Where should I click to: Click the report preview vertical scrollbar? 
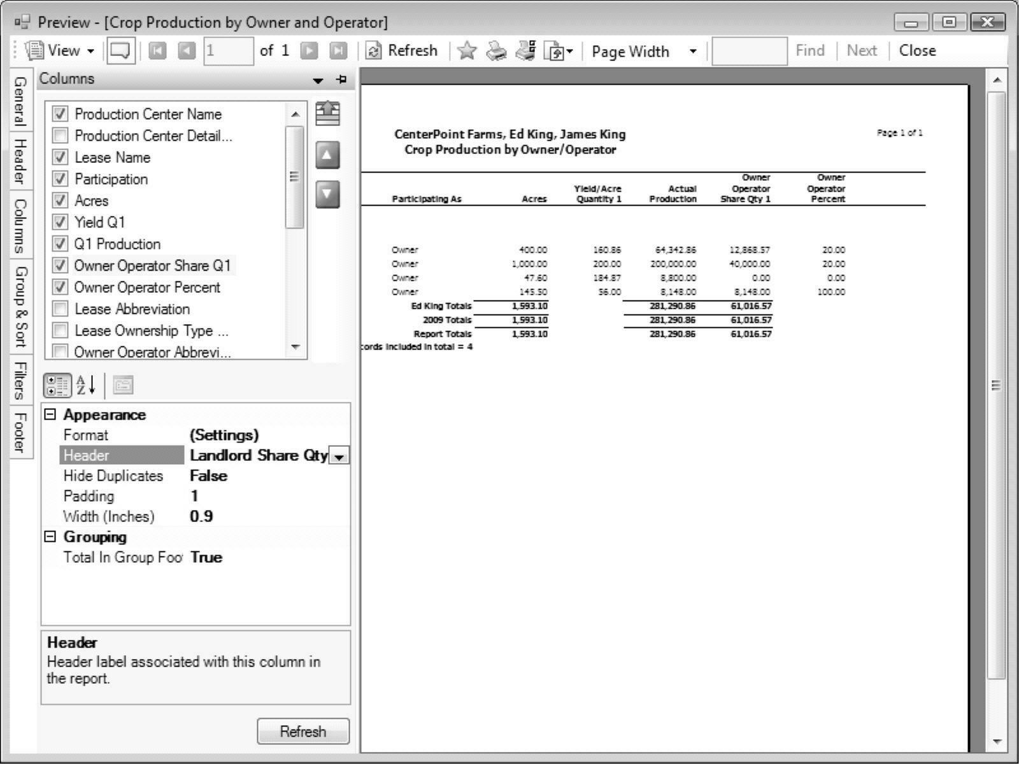(x=997, y=385)
